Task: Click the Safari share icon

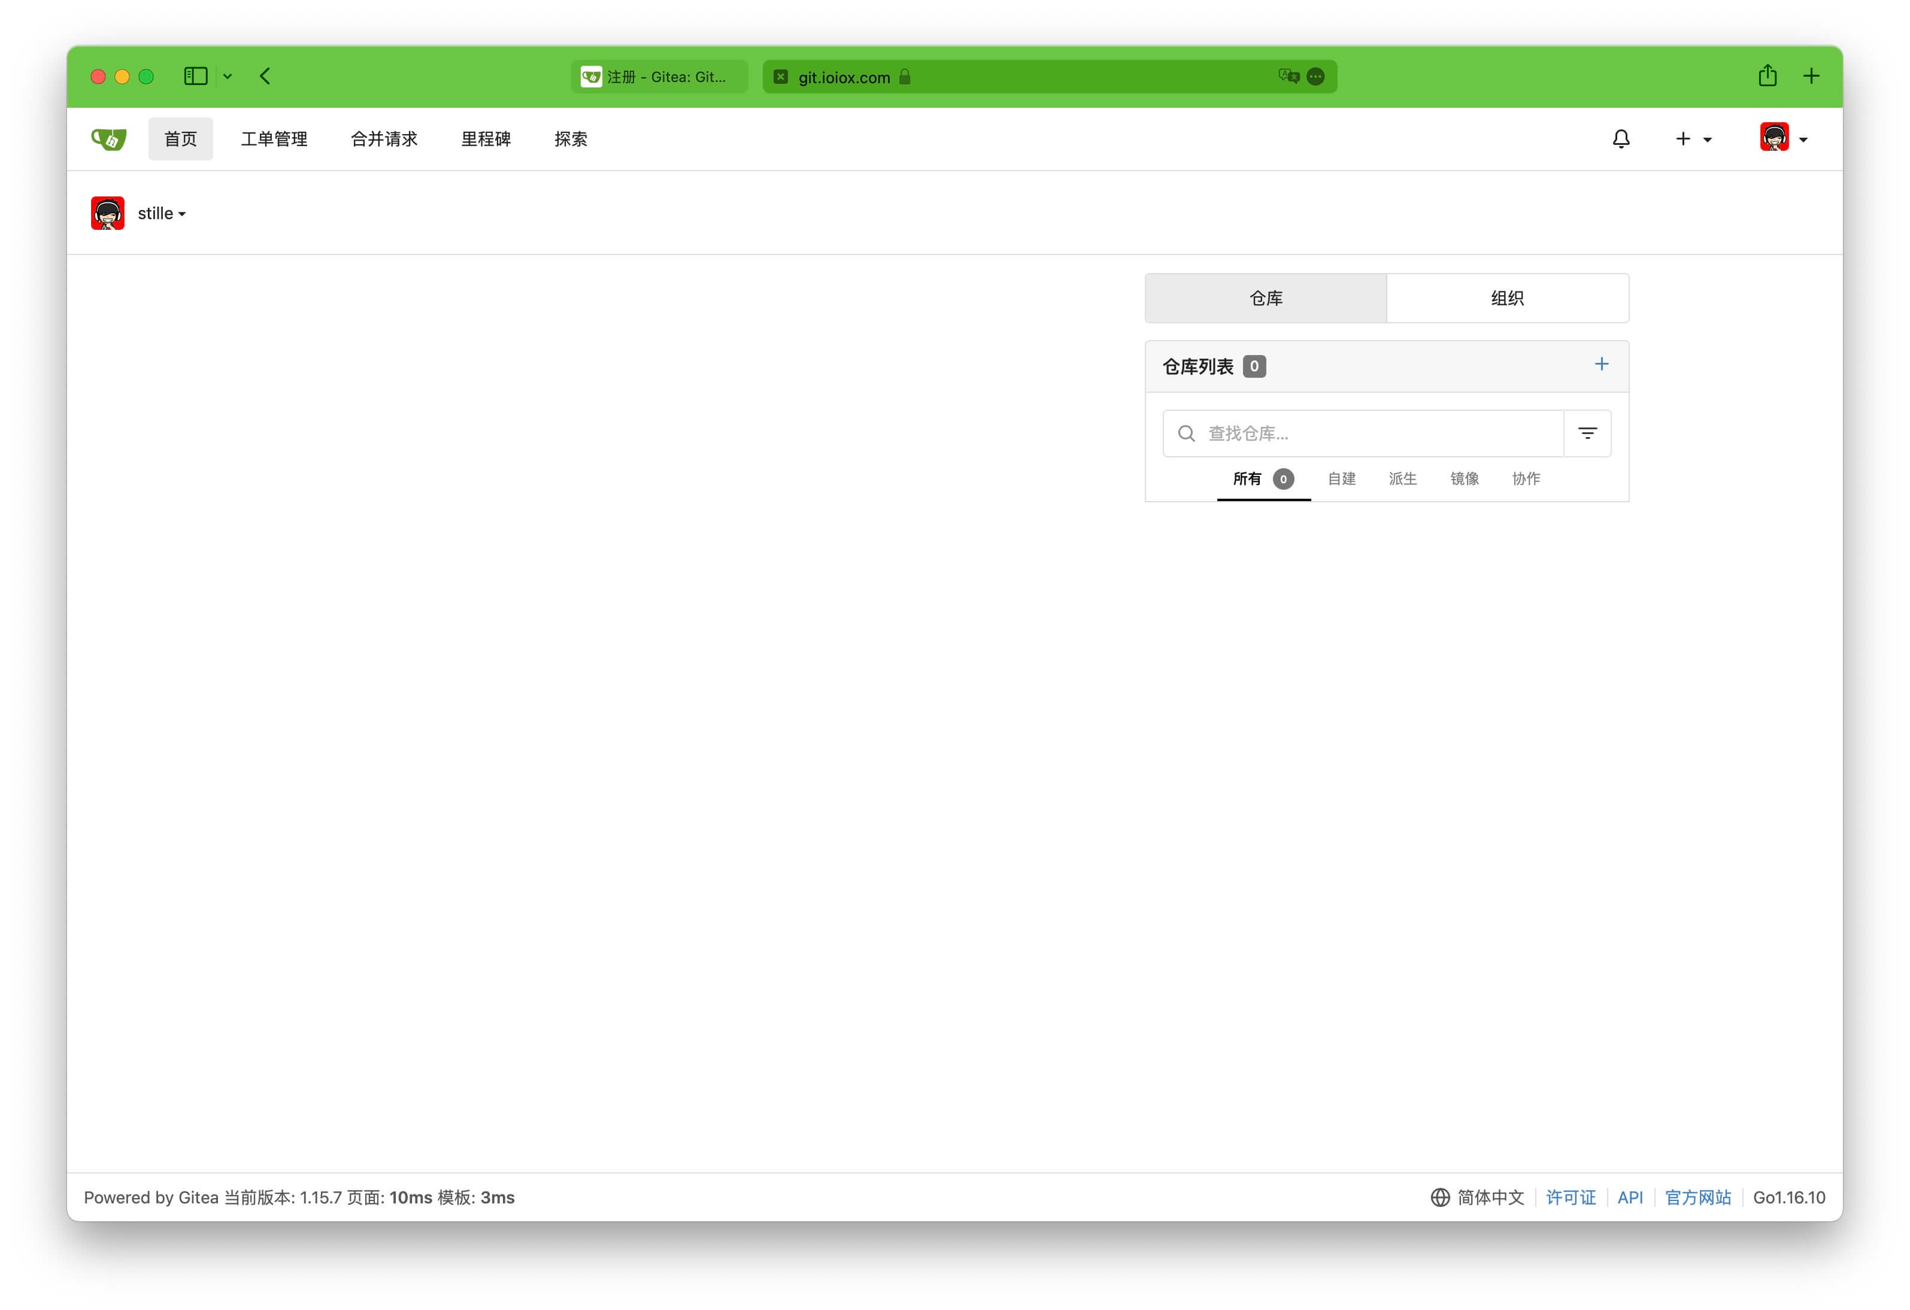Action: tap(1767, 77)
